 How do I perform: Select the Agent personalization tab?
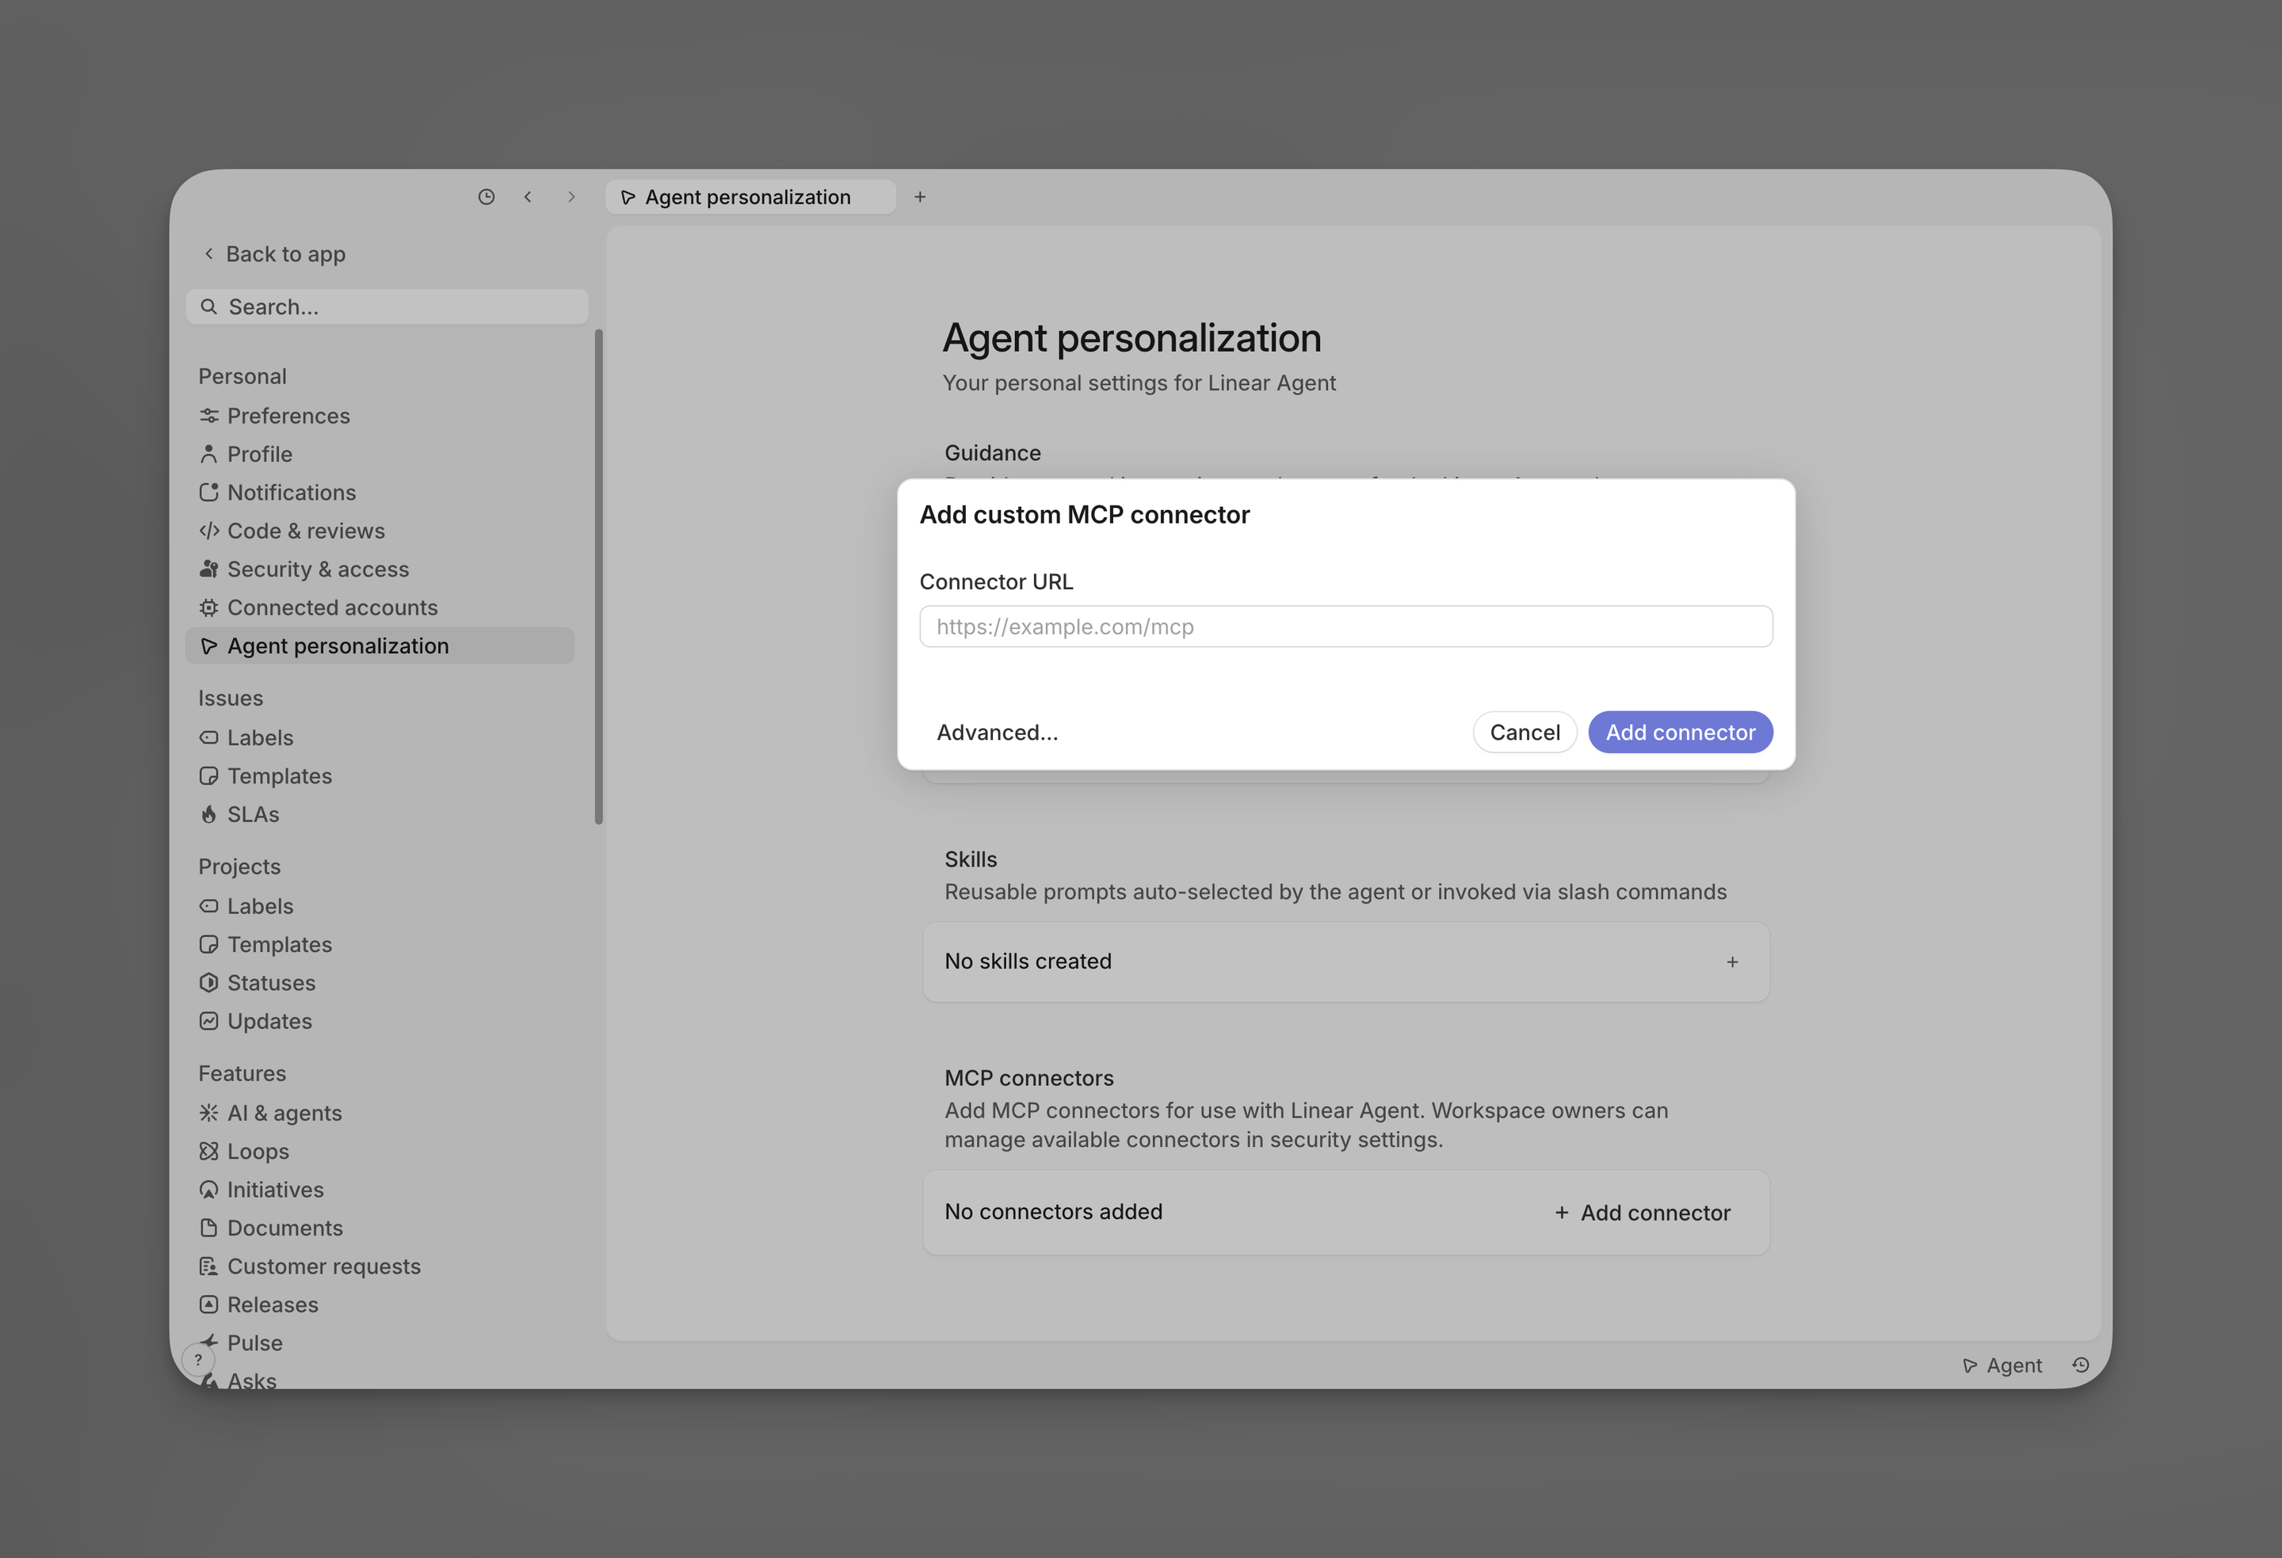click(750, 196)
